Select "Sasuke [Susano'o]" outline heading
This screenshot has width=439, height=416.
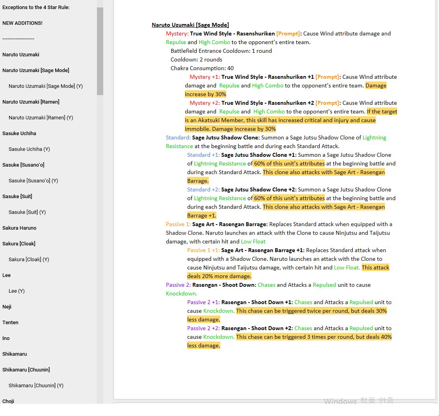click(x=23, y=165)
